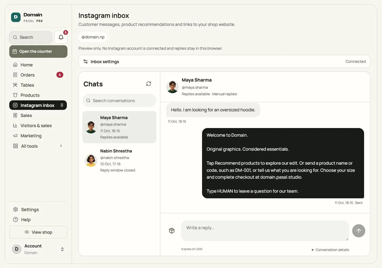The width and height of the screenshot is (382, 268).
Task: Open Orders page in sidebar
Action: pyautogui.click(x=38, y=75)
